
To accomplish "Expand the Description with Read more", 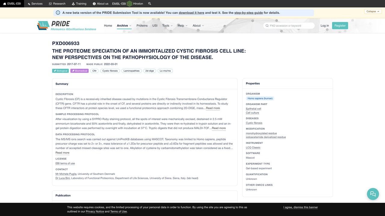I will tap(213, 108).
